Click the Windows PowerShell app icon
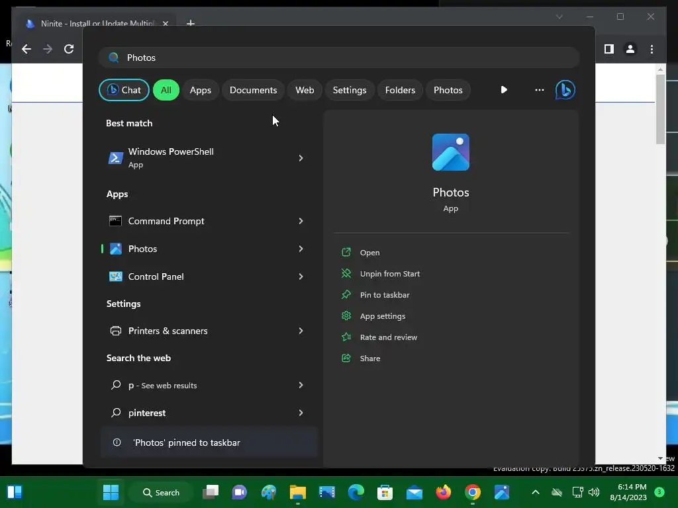The image size is (678, 508). click(115, 158)
